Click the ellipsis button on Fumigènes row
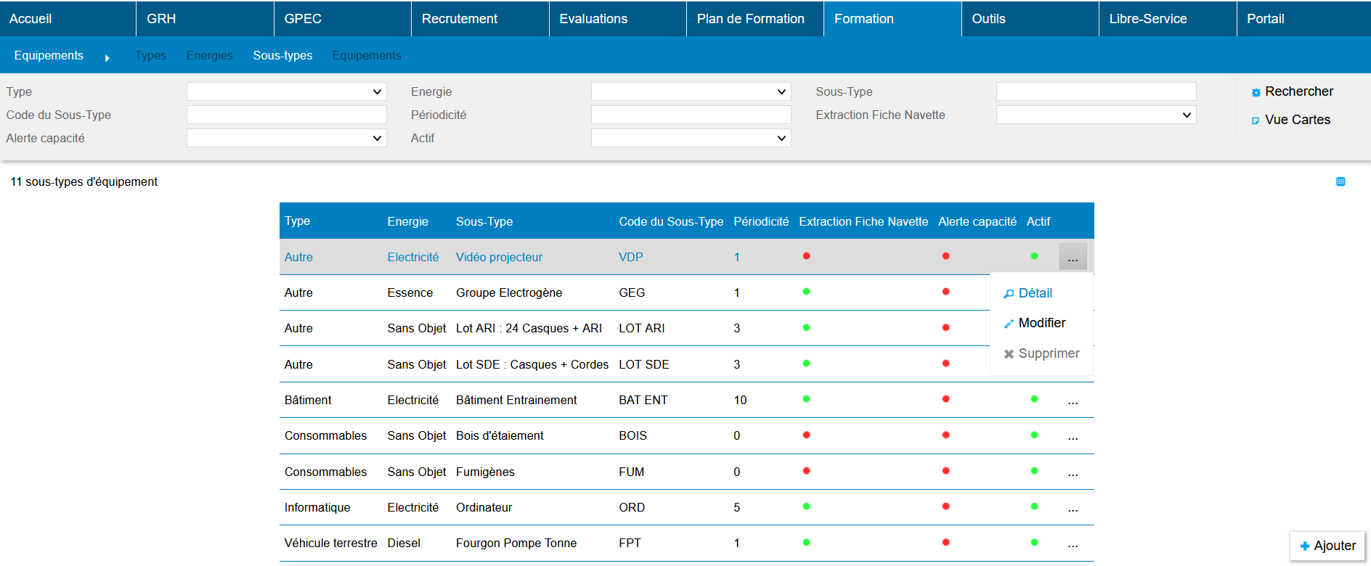Viewport: 1371px width, 566px height. tap(1073, 472)
